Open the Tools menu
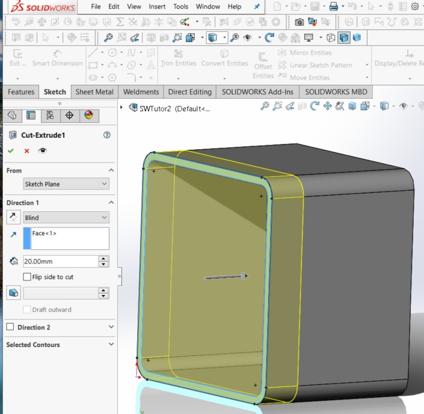 (180, 7)
